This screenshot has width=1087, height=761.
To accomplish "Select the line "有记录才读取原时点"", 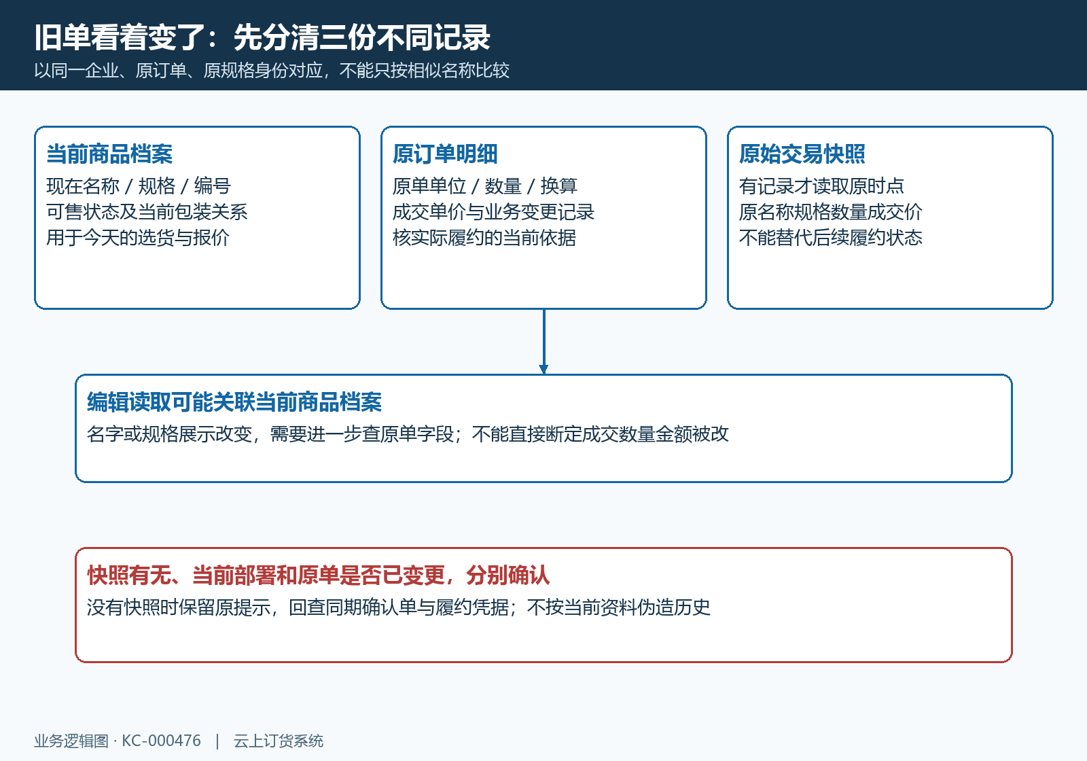I will [821, 185].
